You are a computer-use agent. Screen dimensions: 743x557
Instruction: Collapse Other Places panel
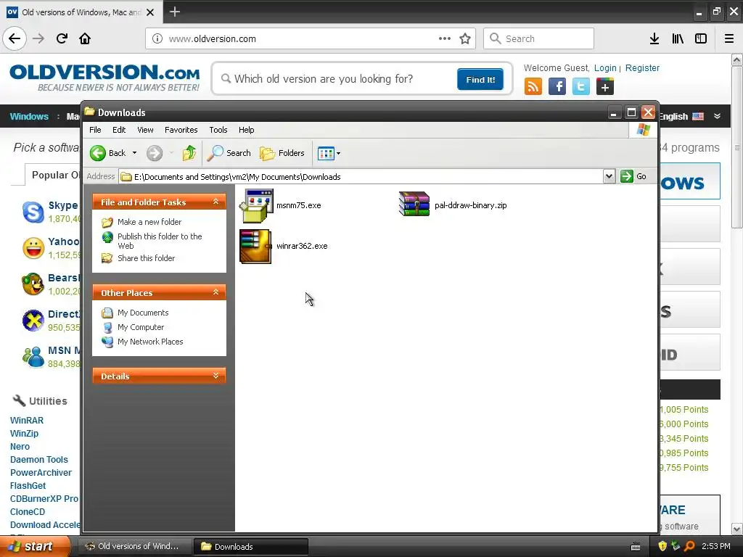point(215,292)
